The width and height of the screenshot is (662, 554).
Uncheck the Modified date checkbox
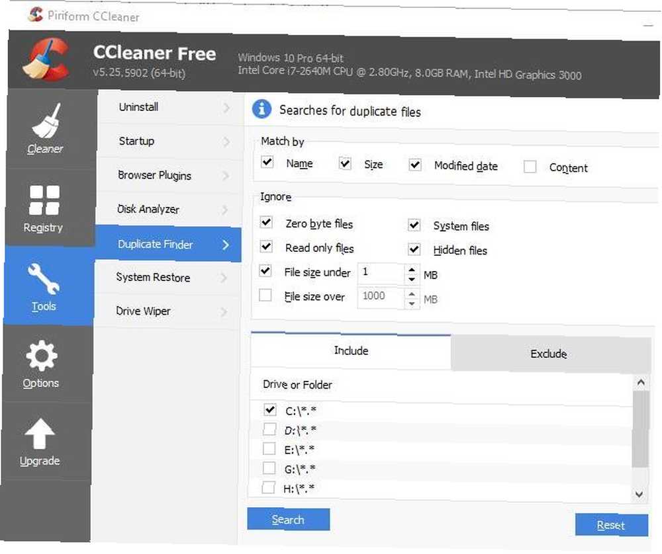pyautogui.click(x=415, y=165)
